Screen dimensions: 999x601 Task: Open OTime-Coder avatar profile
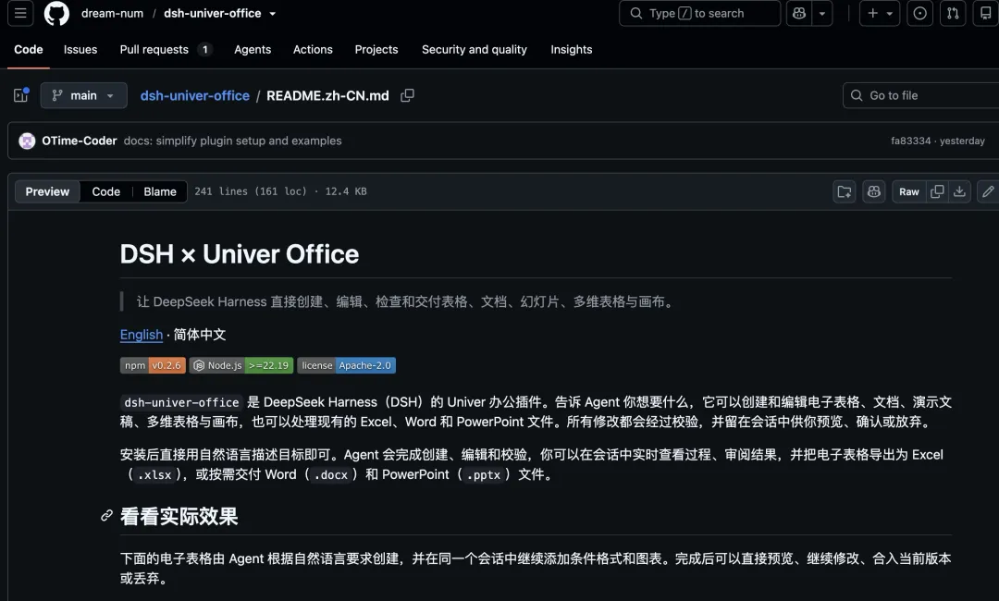(x=27, y=141)
